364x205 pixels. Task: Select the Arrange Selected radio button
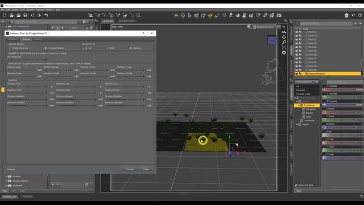coord(45,48)
